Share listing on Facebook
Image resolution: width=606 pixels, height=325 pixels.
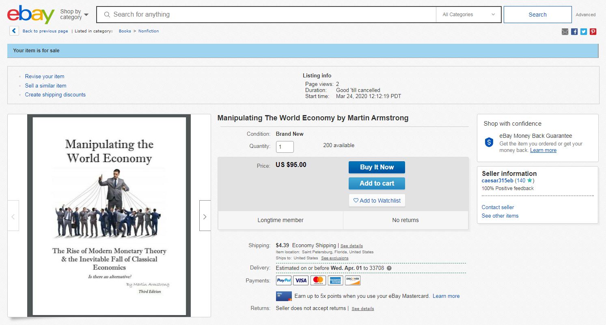click(574, 32)
